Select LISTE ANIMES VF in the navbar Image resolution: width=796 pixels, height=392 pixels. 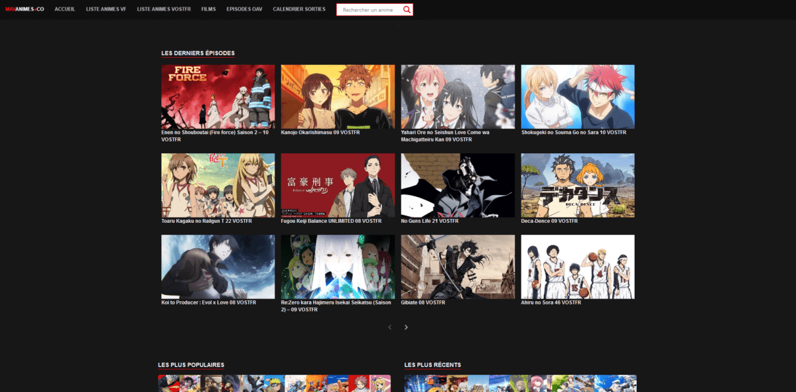point(106,9)
